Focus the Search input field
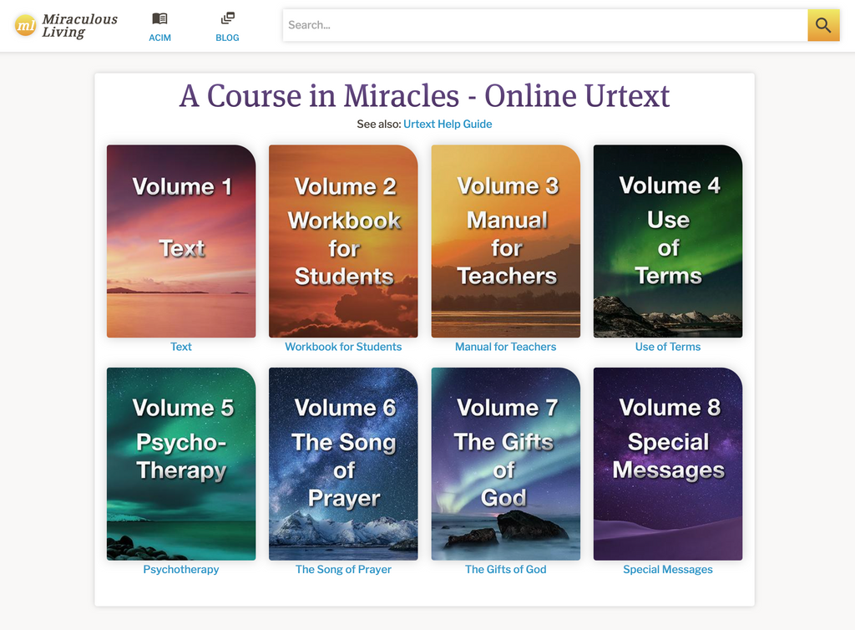This screenshot has height=630, width=855. 544,25
